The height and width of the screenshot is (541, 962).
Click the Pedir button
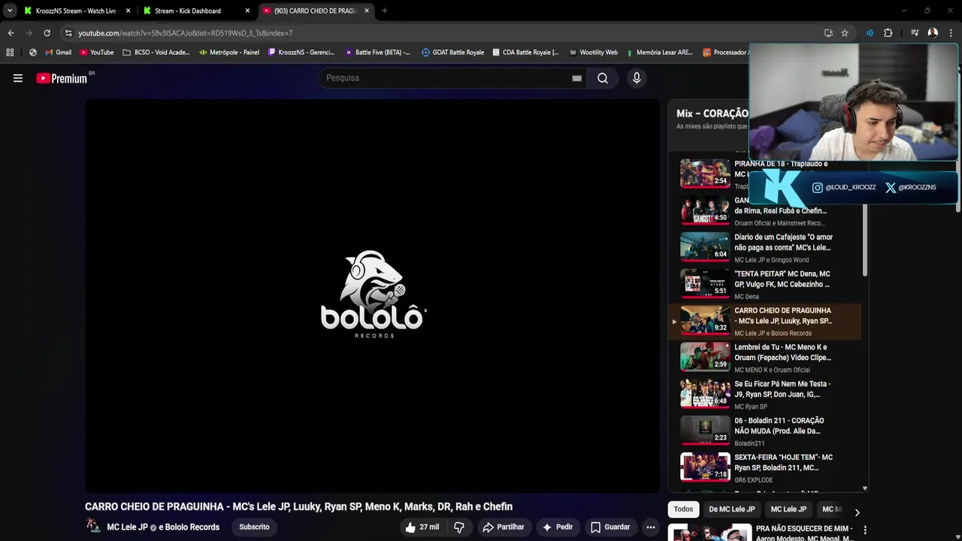click(558, 527)
